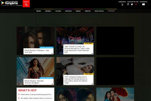This screenshot has height=101, width=151.
Task: Open the Celebs menu
Action: 58,11
